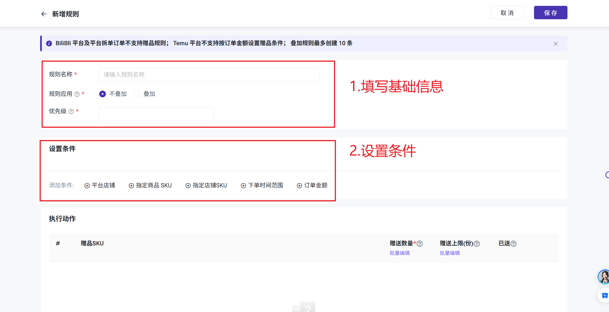Click the info icon in the notice banner
The height and width of the screenshot is (312, 609).
(x=49, y=43)
